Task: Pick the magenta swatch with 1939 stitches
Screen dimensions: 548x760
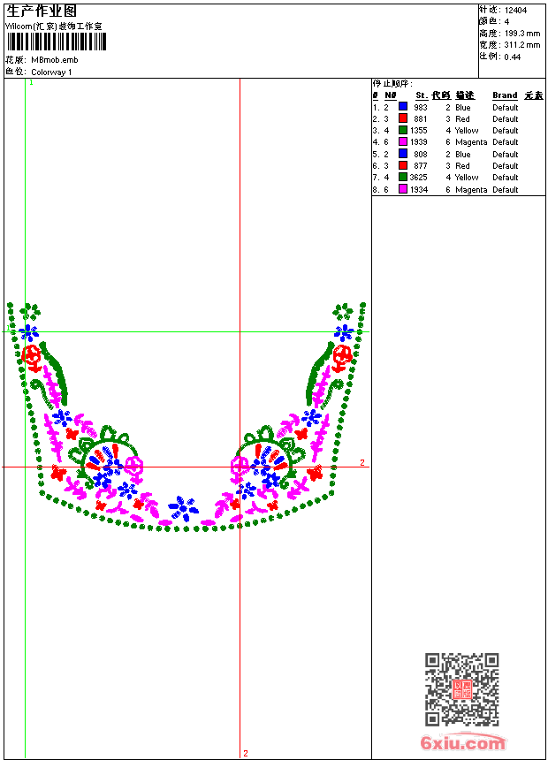Action: pos(403,141)
